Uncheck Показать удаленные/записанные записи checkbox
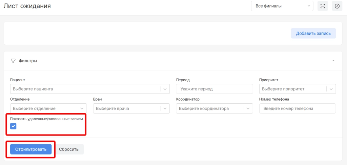Viewport: 347px width, 165px height. [x=13, y=126]
